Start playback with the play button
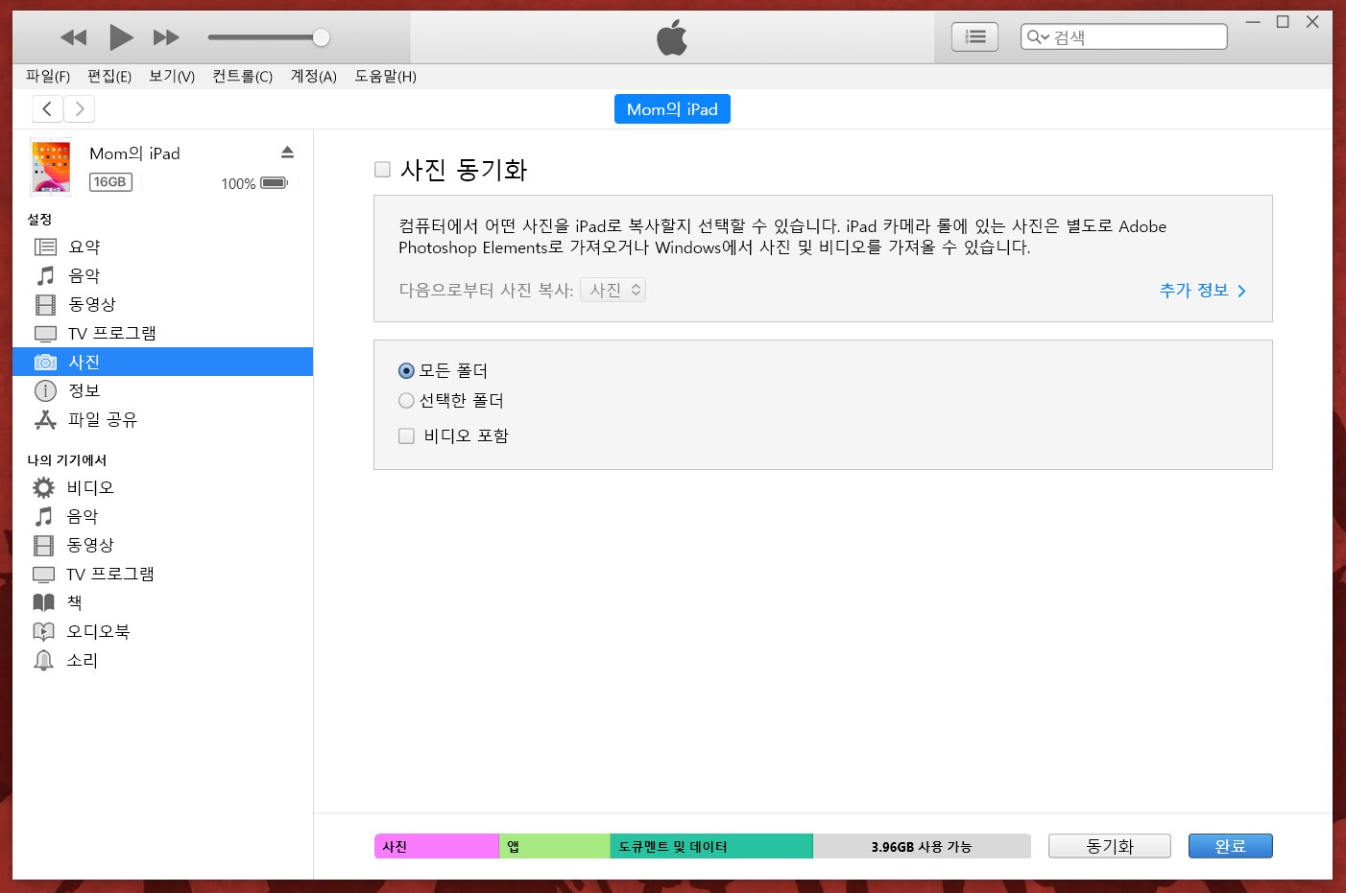The width and height of the screenshot is (1346, 893). [121, 37]
